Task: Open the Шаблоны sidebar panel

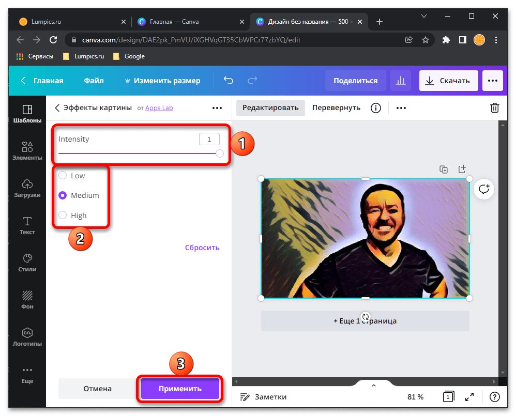Action: click(x=27, y=114)
